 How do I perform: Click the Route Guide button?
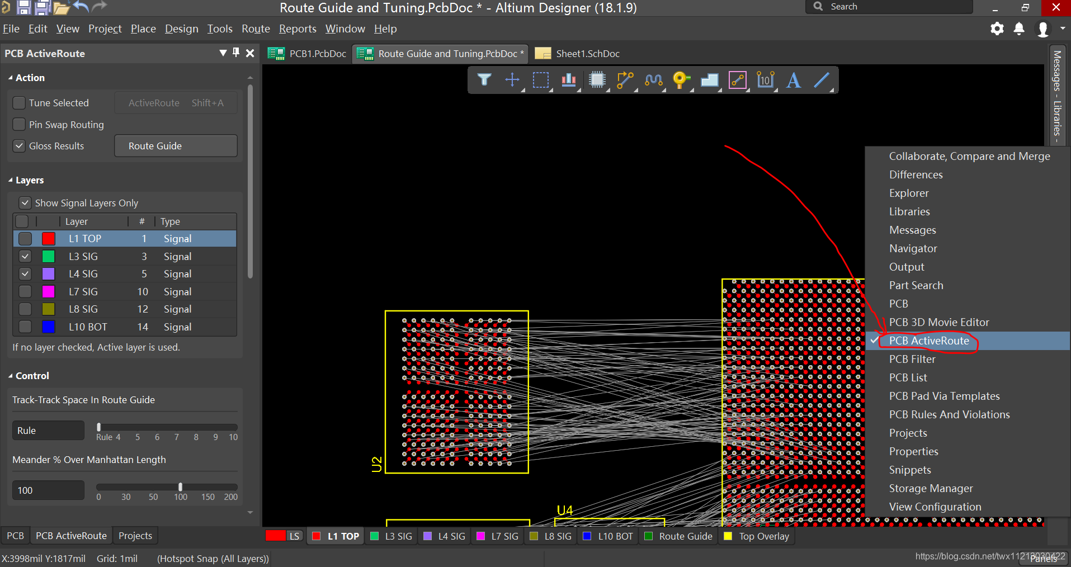pos(176,146)
